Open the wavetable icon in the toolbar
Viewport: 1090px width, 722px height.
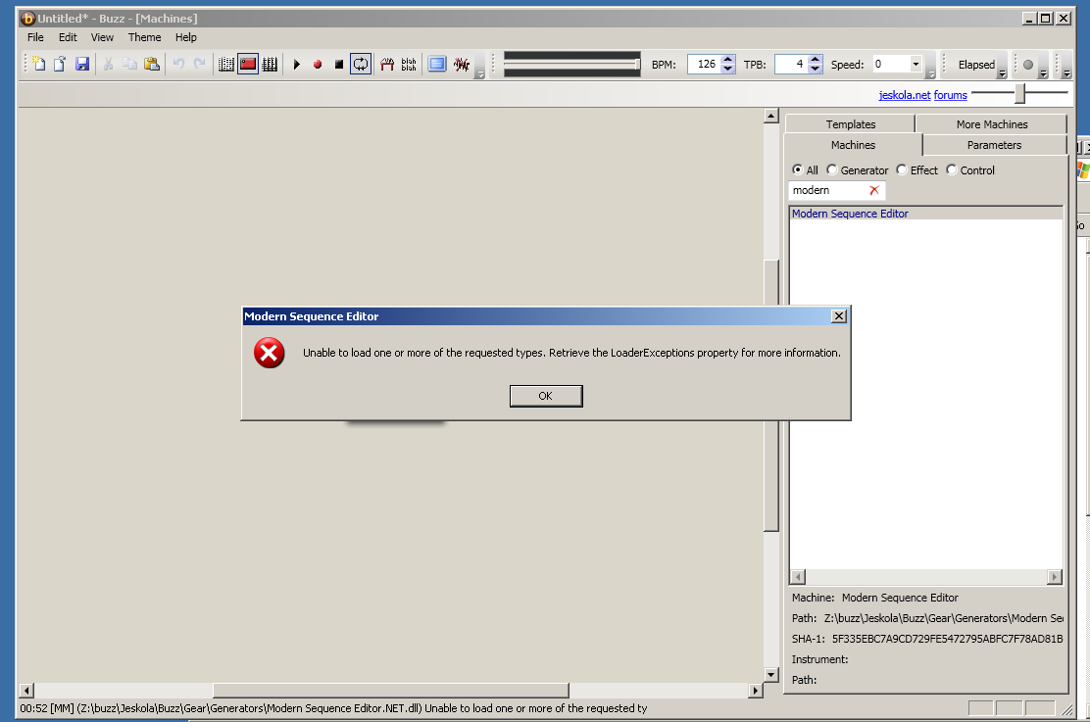click(x=387, y=65)
